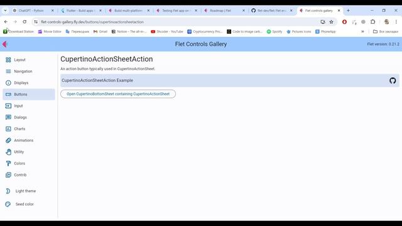Toggle the Light theme moon icon
The height and width of the screenshot is (226, 402).
click(x=8, y=191)
